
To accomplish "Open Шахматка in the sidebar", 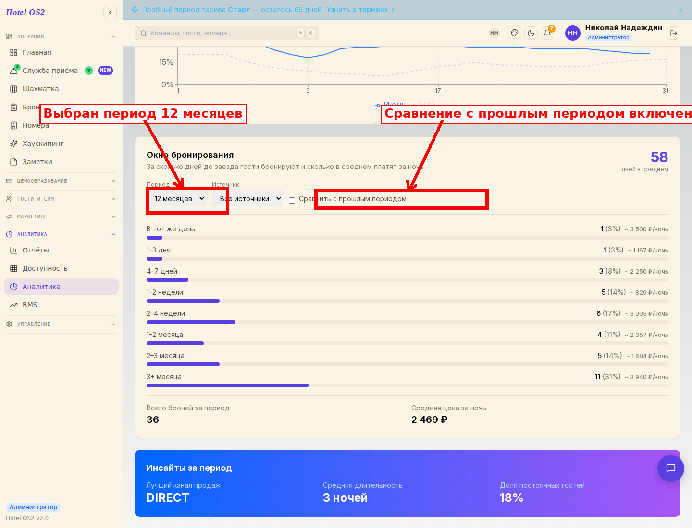I will [61, 89].
